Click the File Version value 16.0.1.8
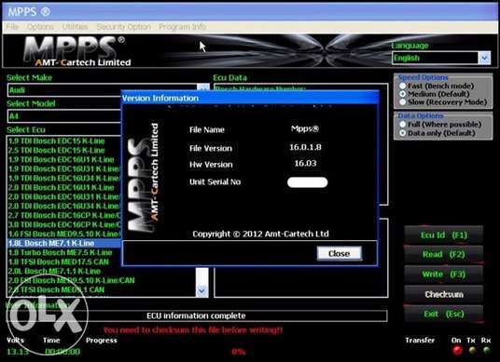 (x=305, y=147)
